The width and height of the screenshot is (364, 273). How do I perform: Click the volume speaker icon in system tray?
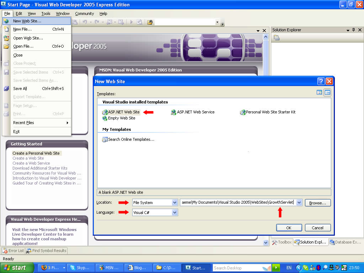point(338,268)
